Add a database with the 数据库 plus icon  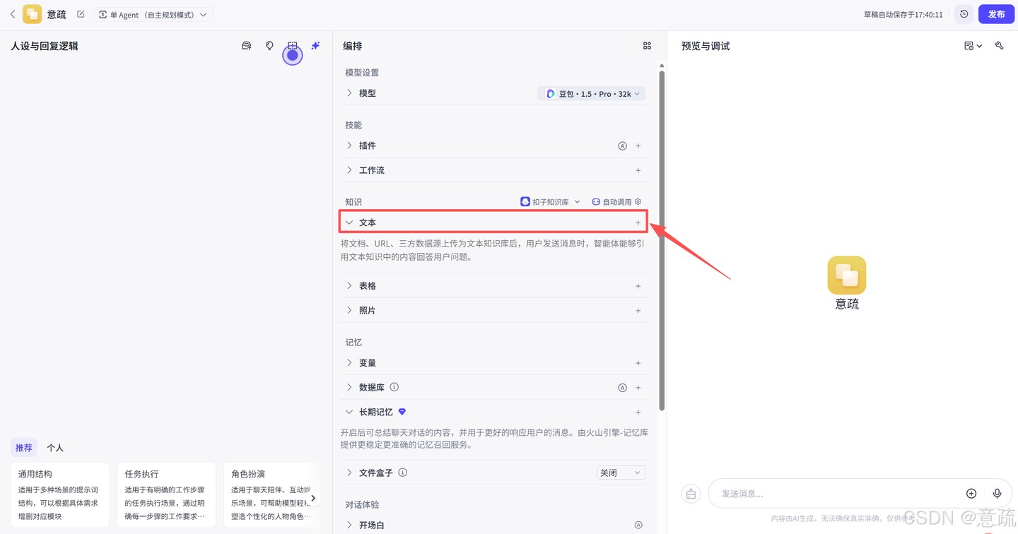[638, 388]
